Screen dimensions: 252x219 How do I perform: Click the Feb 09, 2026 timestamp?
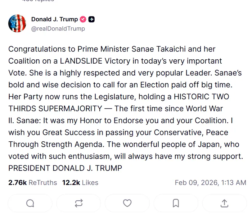click(210, 183)
